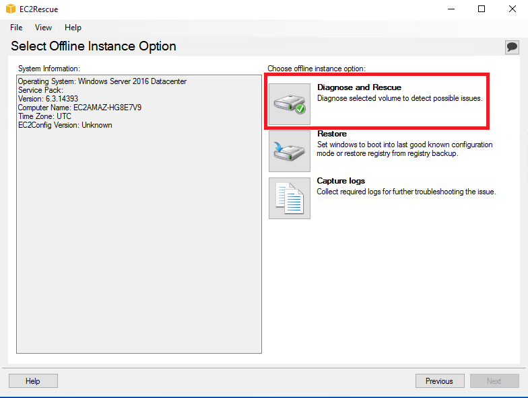This screenshot has height=398, width=528.
Task: Click the 'Collect required logs' description
Action: [406, 192]
